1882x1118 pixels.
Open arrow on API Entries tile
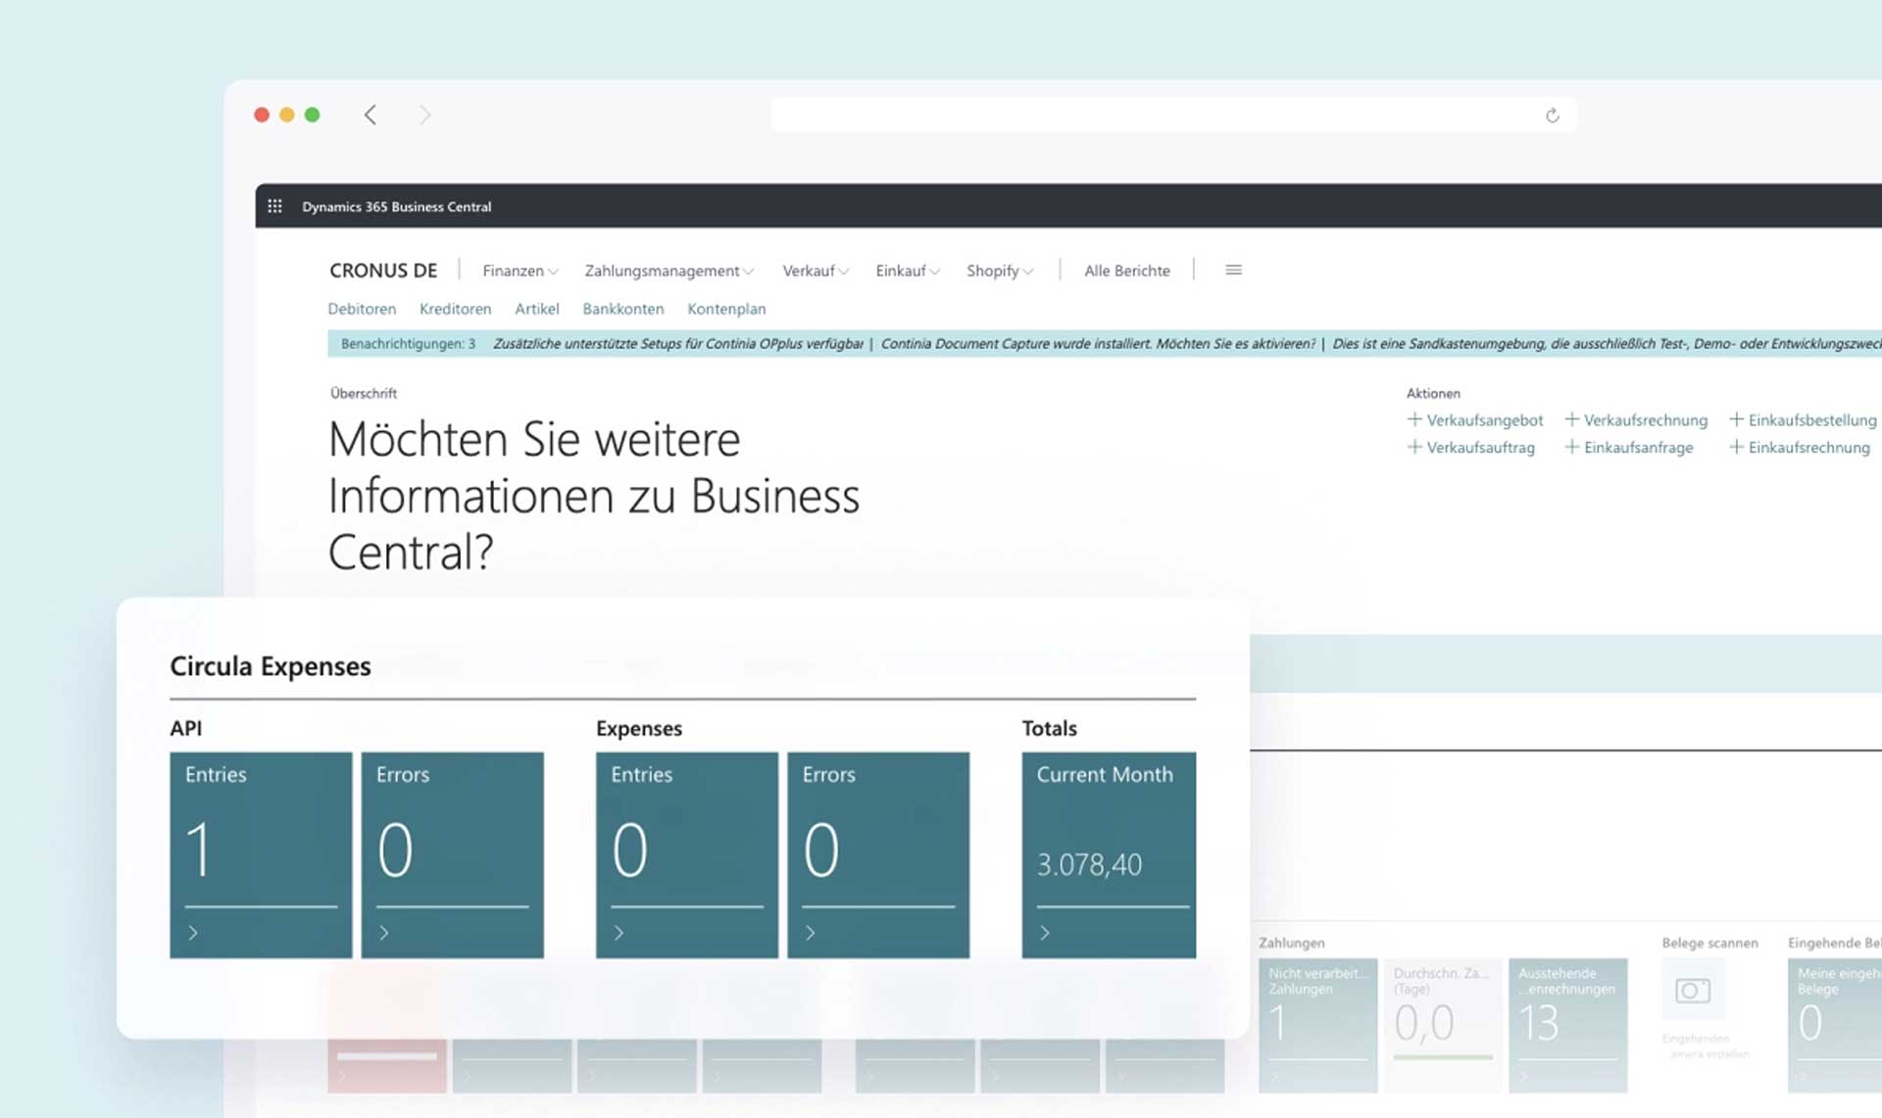(x=193, y=933)
